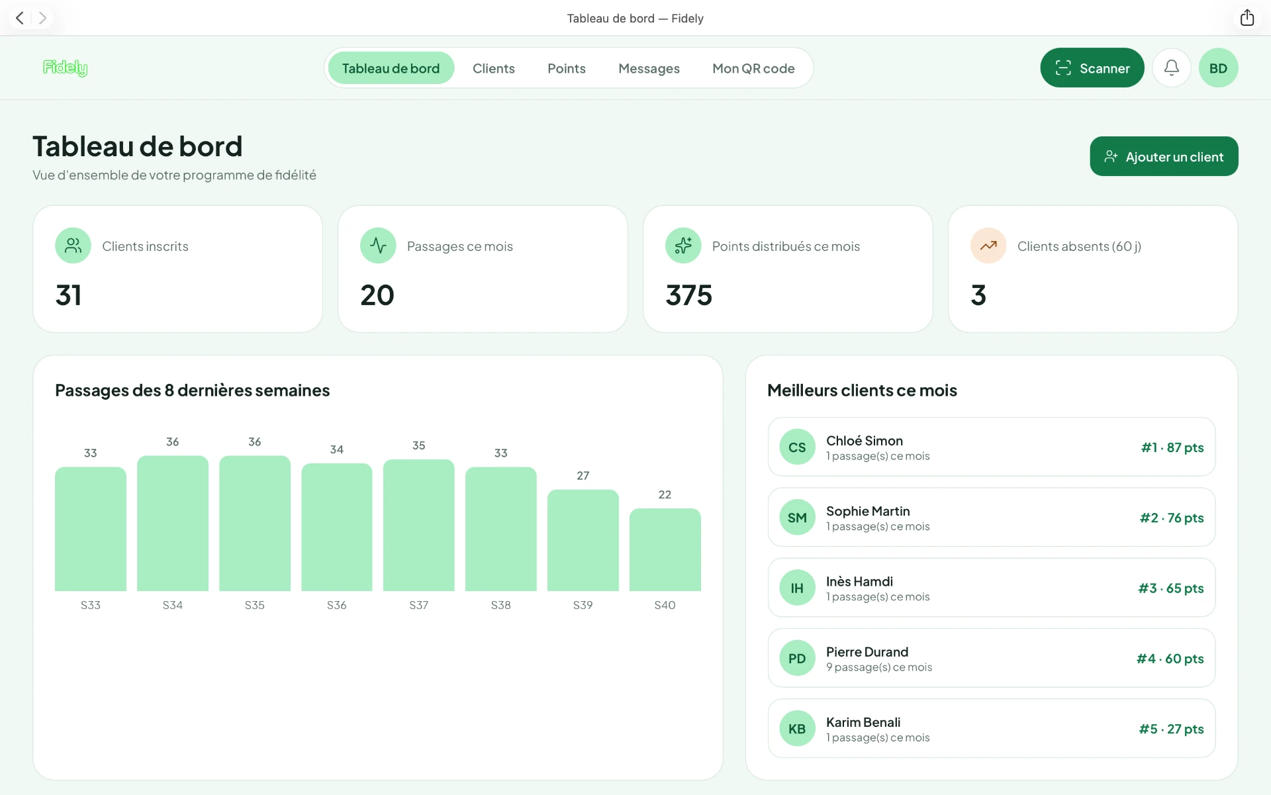Open Sophie Martin's name
The image size is (1271, 795).
coord(868,510)
